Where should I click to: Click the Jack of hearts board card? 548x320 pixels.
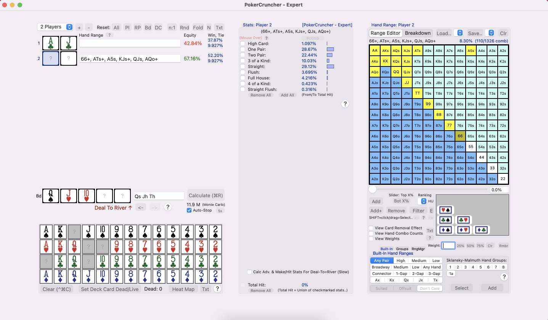[69, 196]
